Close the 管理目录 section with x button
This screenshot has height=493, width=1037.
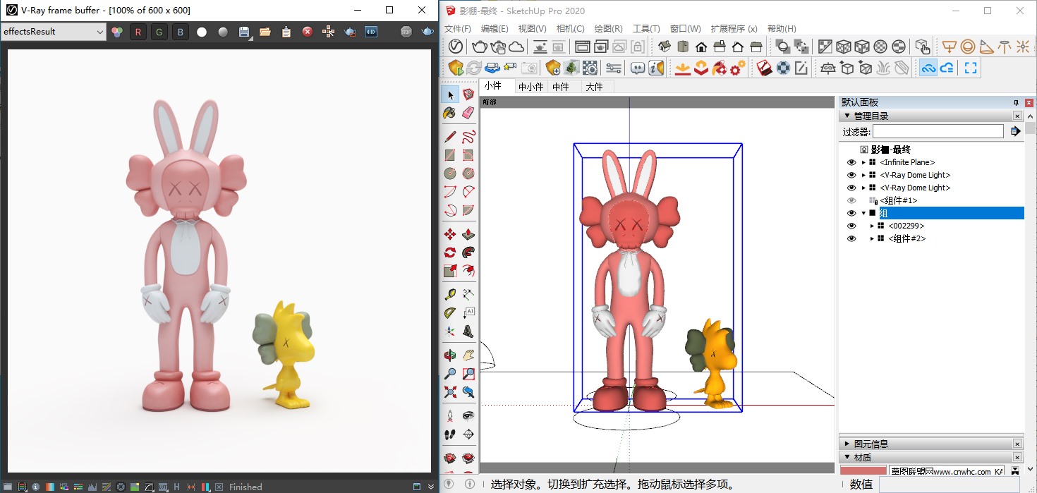(1018, 116)
